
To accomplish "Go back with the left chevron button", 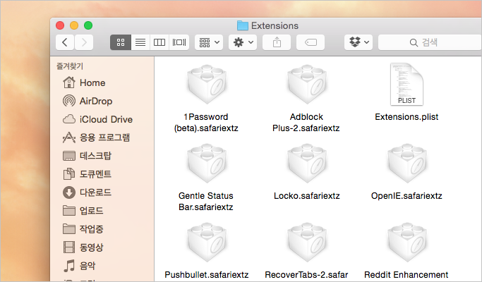I will [x=65, y=42].
